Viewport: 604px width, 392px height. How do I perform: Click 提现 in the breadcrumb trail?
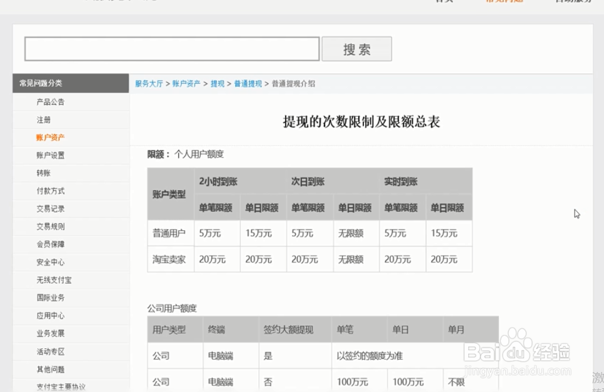pyautogui.click(x=218, y=83)
